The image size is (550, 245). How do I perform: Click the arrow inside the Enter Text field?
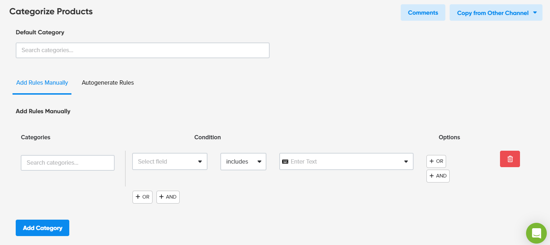click(x=406, y=161)
